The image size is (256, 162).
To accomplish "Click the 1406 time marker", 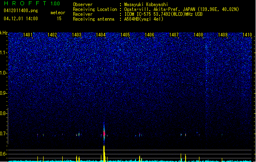I will (149, 35).
